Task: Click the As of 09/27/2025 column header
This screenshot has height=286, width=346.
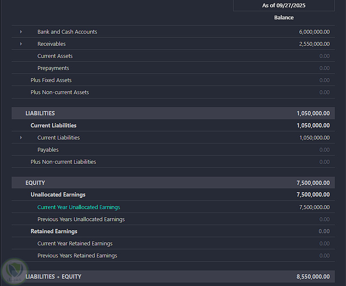Action: click(x=284, y=6)
